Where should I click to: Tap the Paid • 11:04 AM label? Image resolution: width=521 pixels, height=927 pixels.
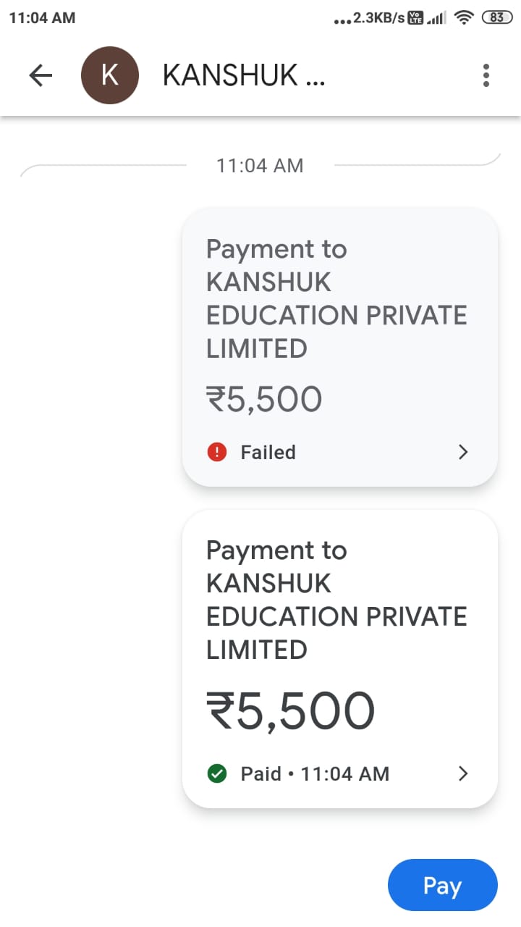tap(315, 773)
